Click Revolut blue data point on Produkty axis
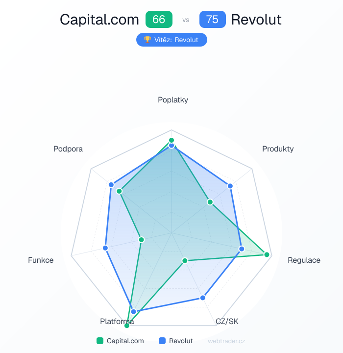This screenshot has width=343, height=353. pyautogui.click(x=230, y=185)
